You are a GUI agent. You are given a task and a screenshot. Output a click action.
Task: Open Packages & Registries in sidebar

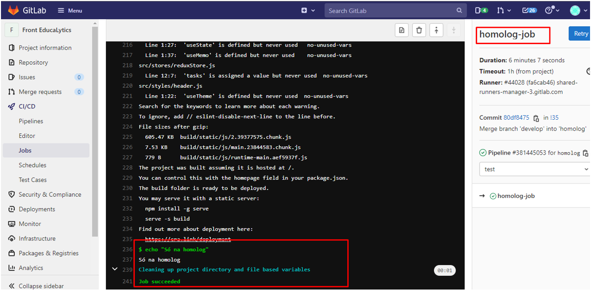point(49,253)
